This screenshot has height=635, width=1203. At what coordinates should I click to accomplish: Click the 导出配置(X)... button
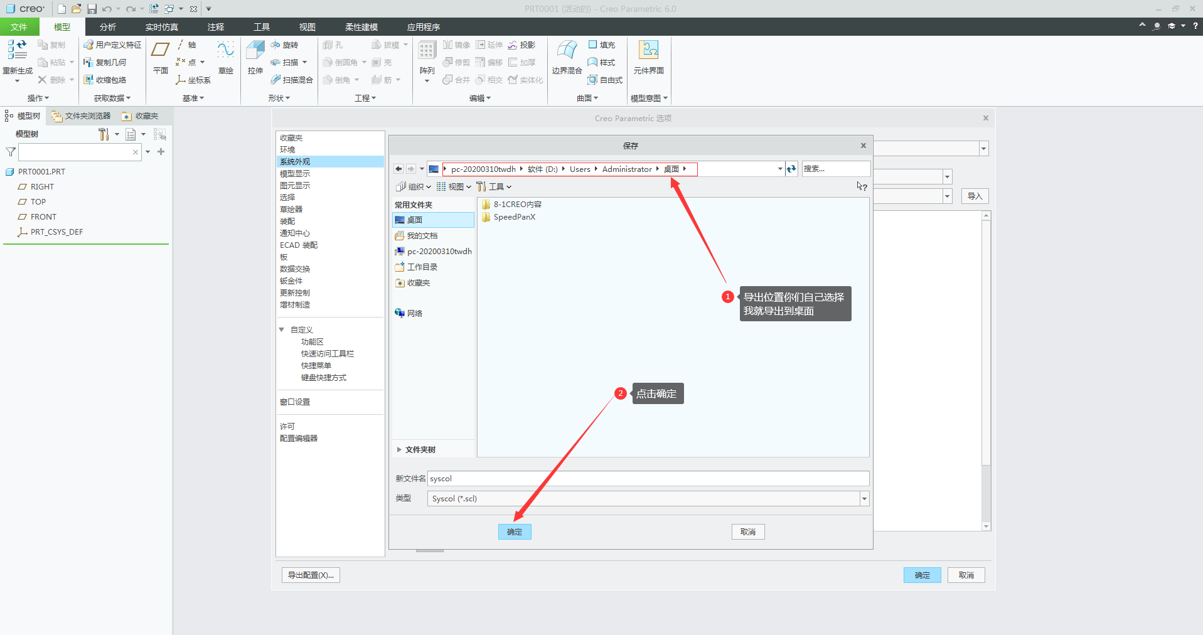(311, 575)
